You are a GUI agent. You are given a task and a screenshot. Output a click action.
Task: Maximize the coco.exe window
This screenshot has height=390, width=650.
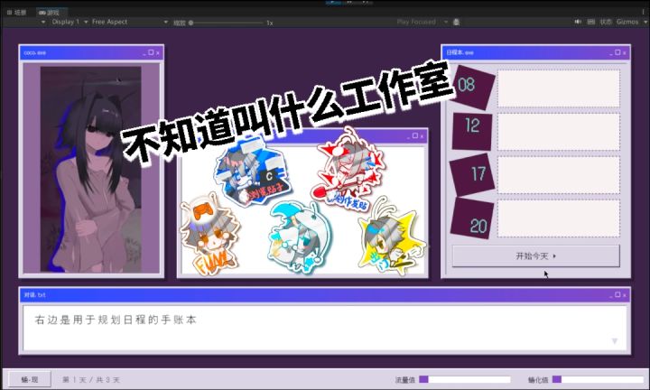click(151, 52)
